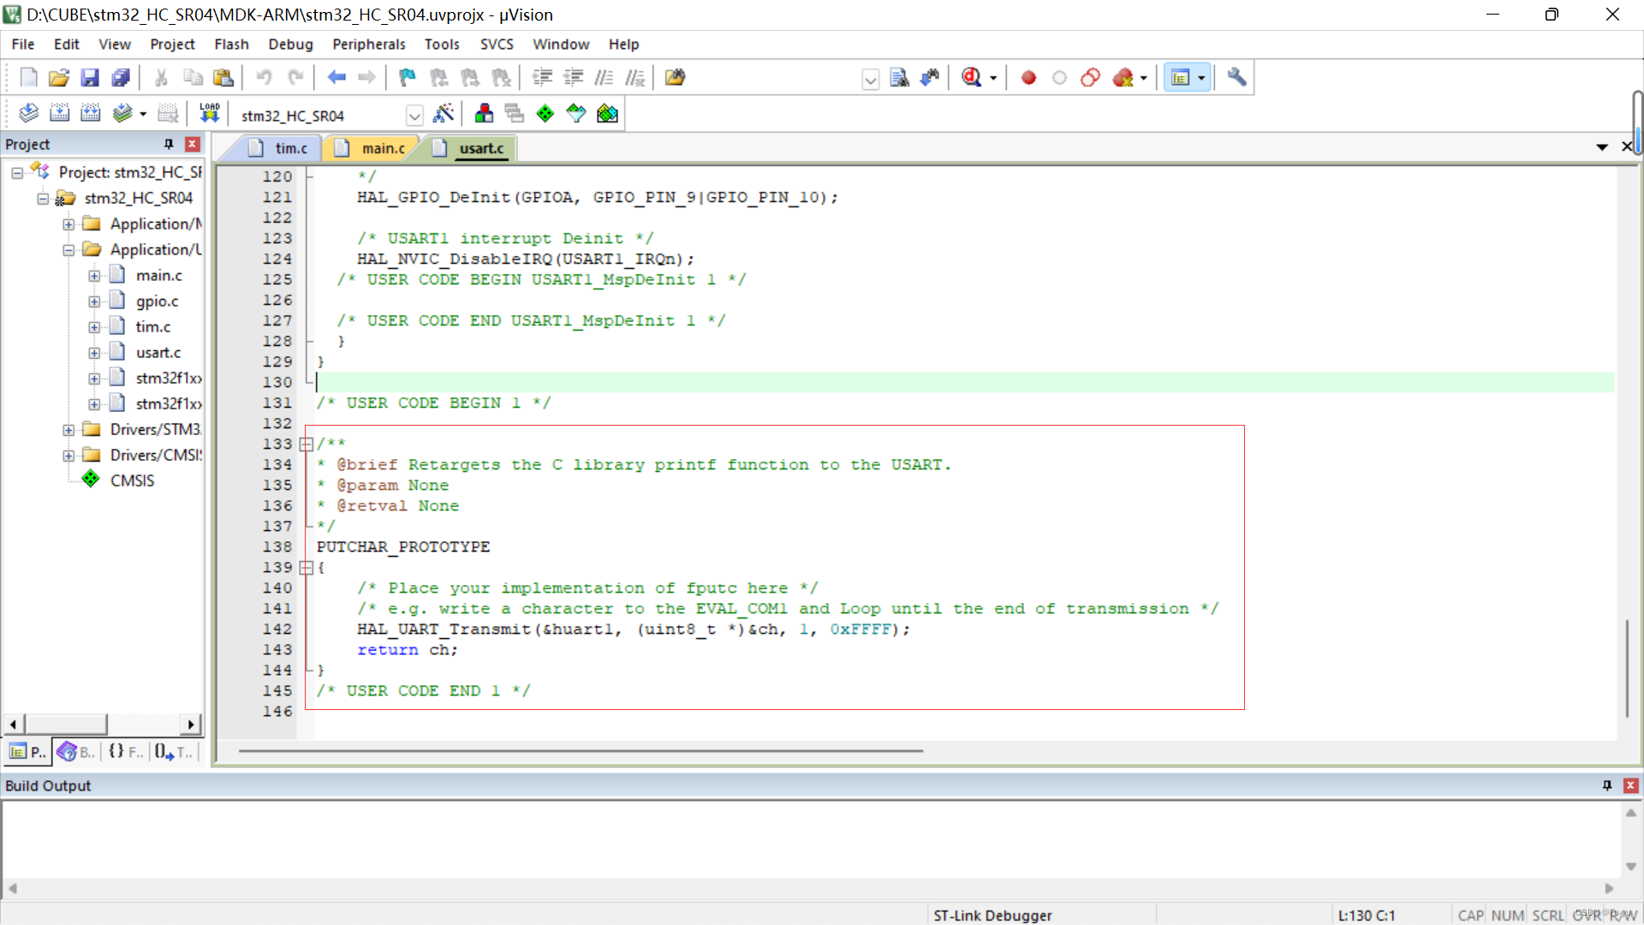1644x925 pixels.
Task: Select gpio.c in project tree
Action: pos(157,301)
